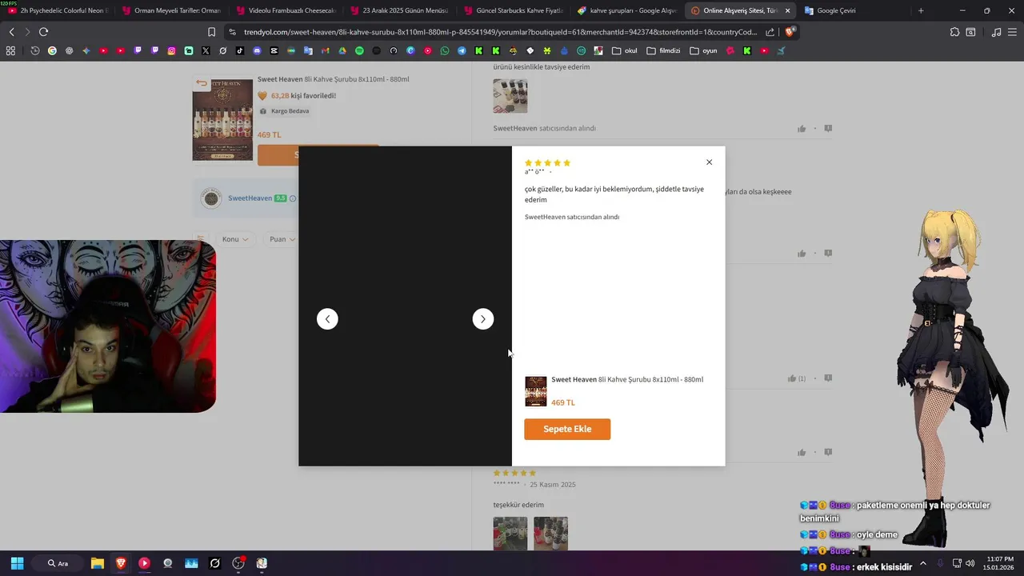Open the ChatGPT bookmark icon
This screenshot has width=1024, height=576.
point(69,50)
